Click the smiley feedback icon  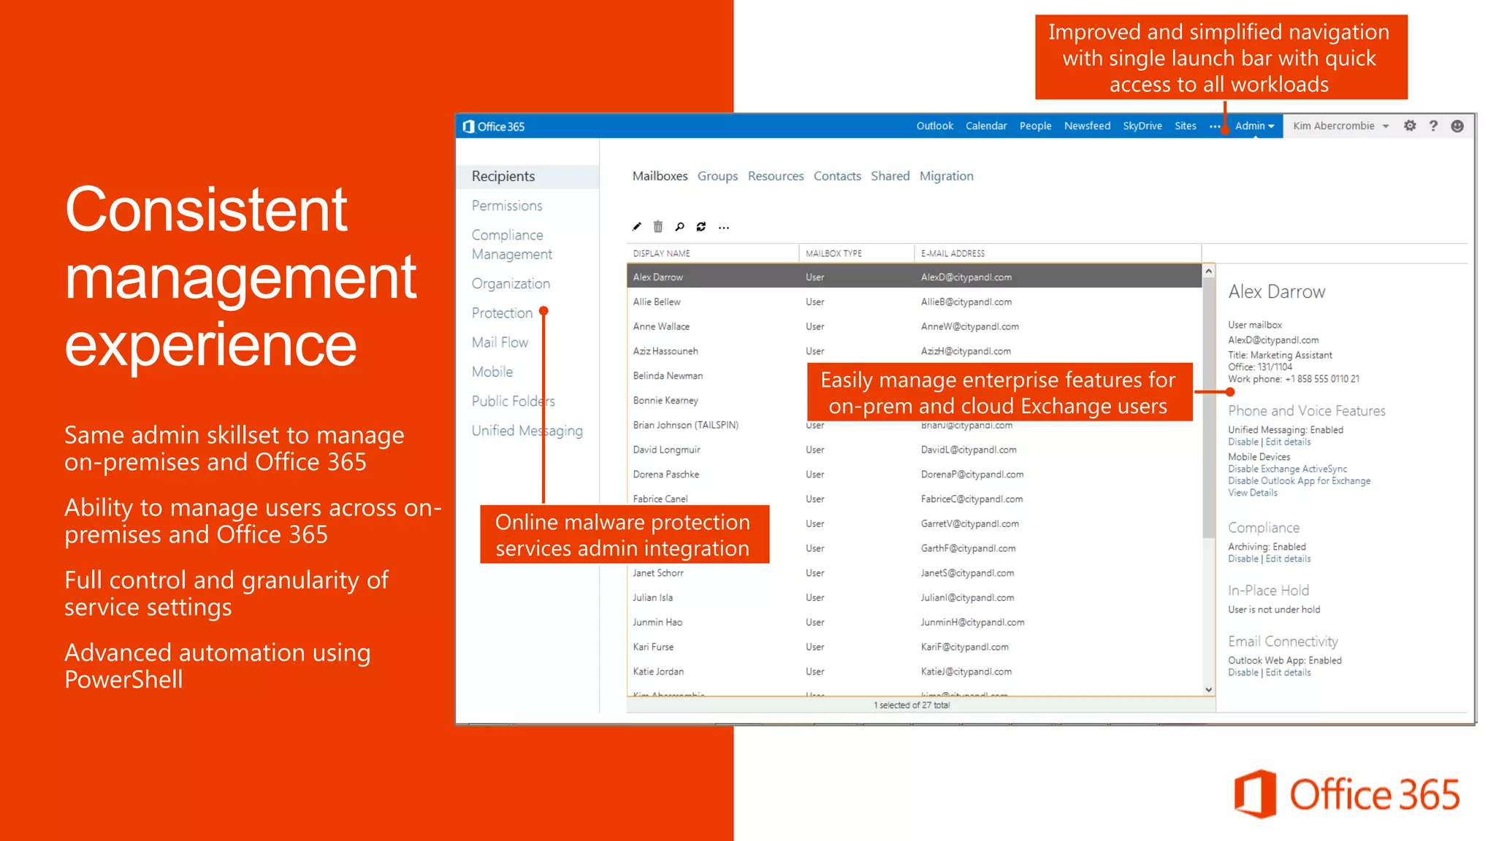pyautogui.click(x=1457, y=126)
